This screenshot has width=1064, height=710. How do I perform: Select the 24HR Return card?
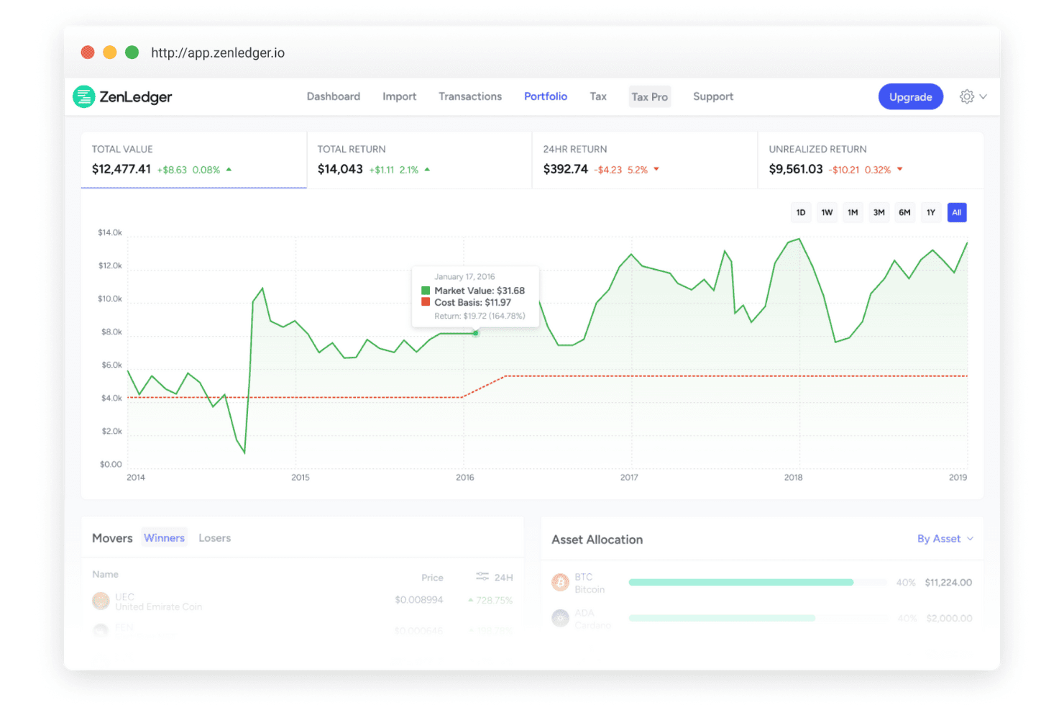coord(645,160)
